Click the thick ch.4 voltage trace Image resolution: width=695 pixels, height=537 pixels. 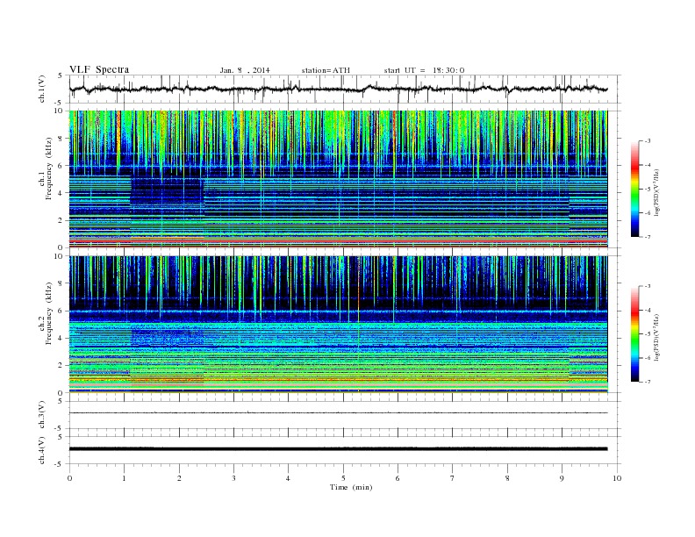tap(338, 449)
